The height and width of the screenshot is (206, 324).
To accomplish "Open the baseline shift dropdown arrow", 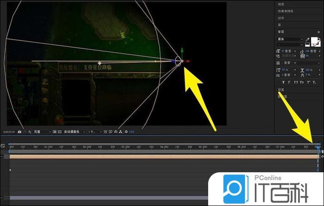I will (295, 75).
